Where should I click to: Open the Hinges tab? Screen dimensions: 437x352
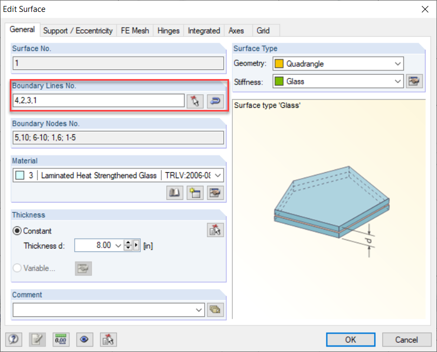(x=168, y=31)
